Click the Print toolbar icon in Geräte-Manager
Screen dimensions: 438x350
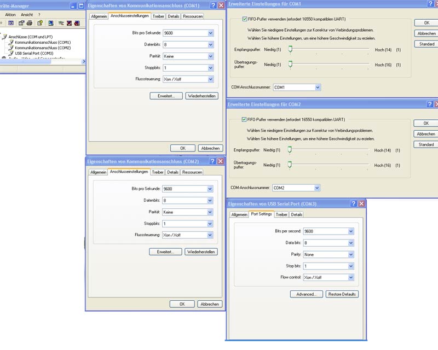tap(30, 23)
